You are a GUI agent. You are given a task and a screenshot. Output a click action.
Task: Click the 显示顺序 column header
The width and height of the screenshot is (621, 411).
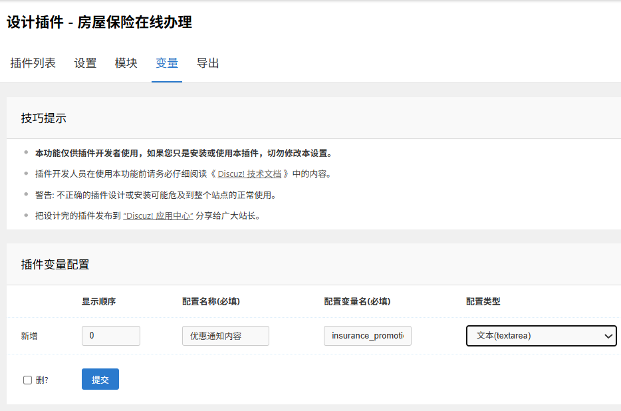point(99,301)
